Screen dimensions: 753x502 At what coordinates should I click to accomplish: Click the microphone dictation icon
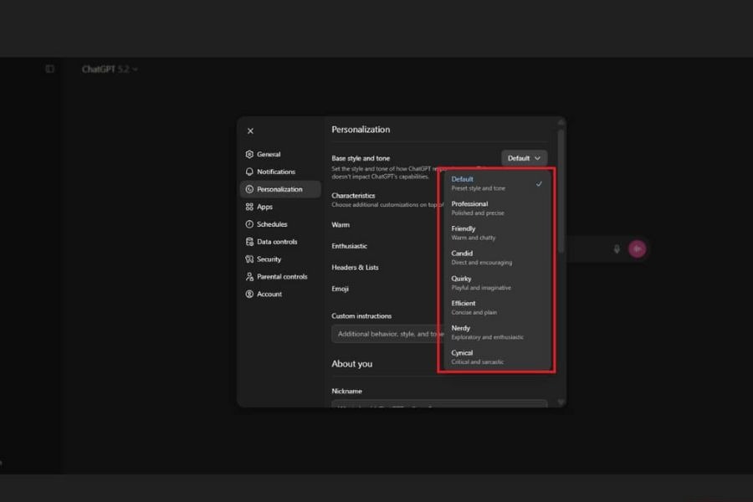pyautogui.click(x=617, y=248)
